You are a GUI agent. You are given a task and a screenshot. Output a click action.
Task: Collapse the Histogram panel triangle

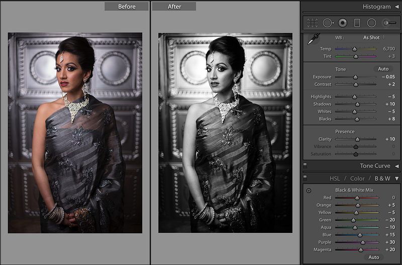coord(397,7)
